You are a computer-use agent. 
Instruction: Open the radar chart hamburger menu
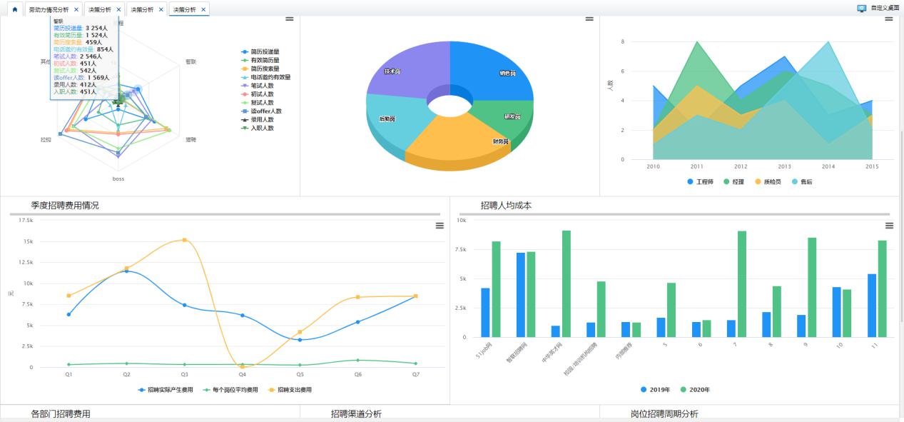(x=289, y=19)
